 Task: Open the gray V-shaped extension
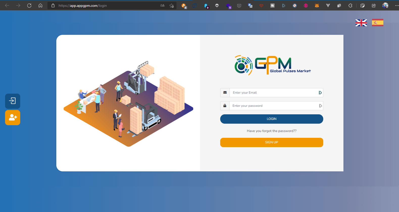(x=328, y=6)
